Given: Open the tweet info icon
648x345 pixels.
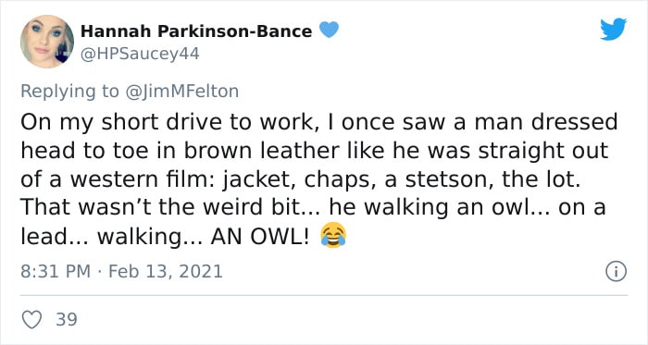Looking at the screenshot, I should [616, 272].
